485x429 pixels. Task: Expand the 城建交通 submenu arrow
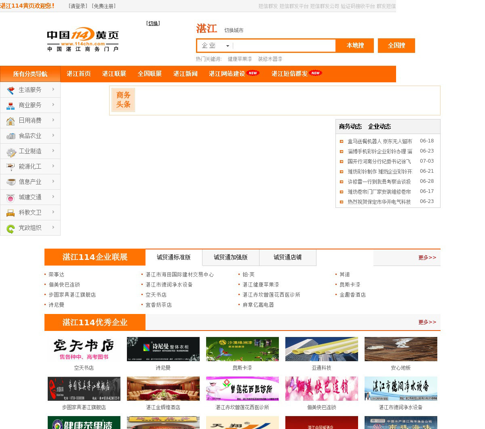pos(53,197)
